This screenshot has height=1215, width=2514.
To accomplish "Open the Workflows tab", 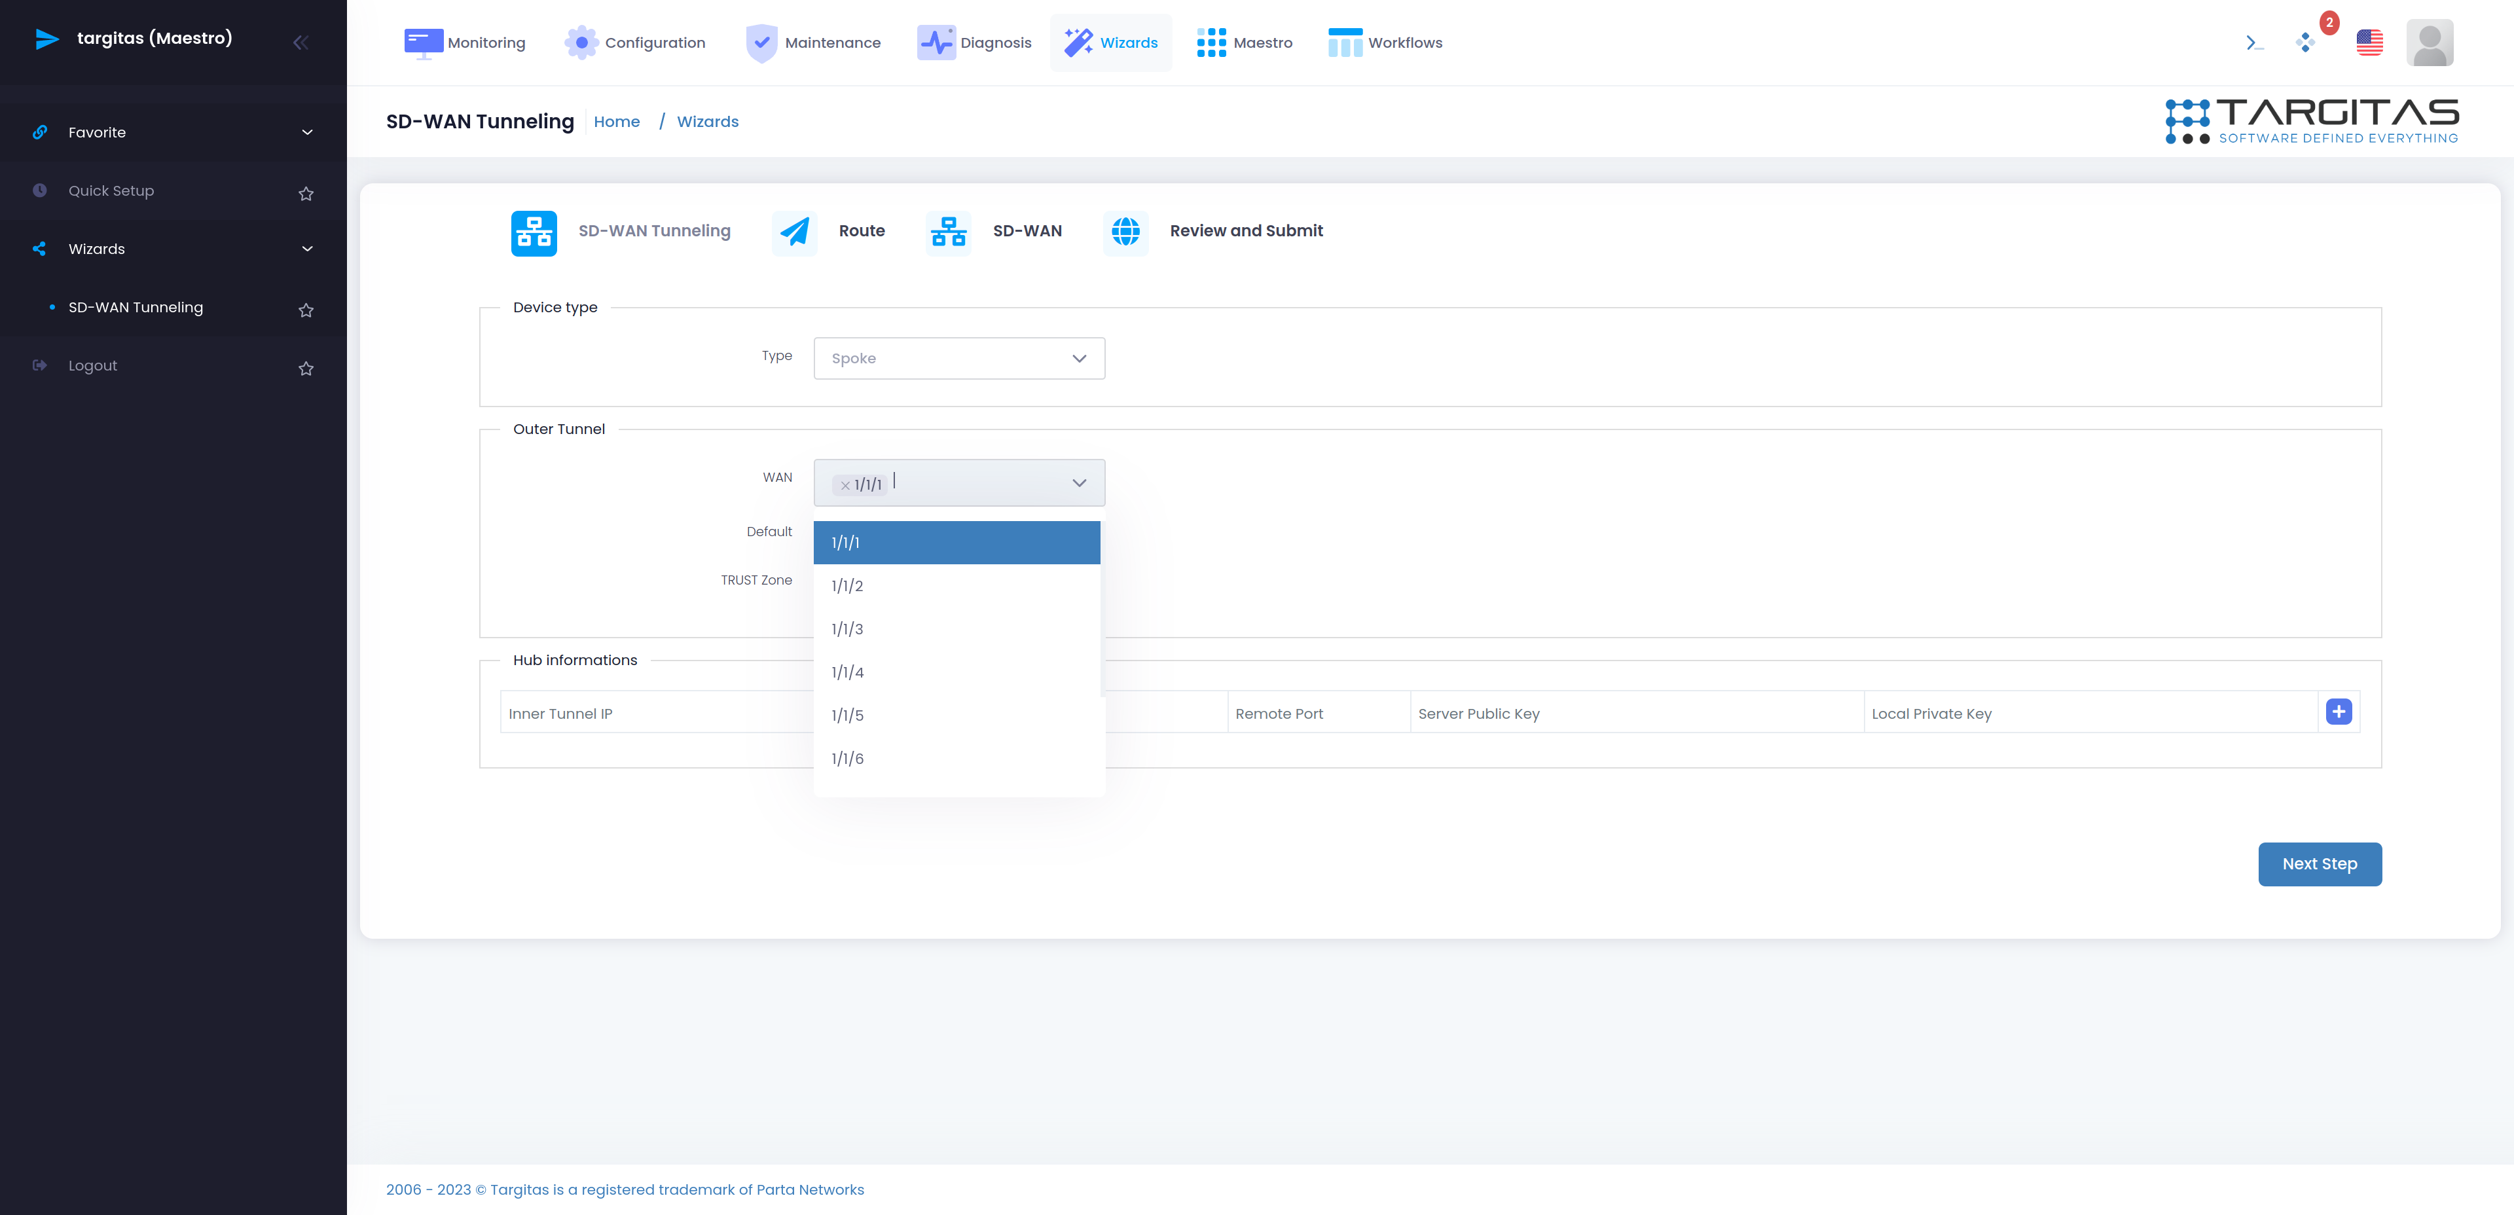I will 1382,42.
